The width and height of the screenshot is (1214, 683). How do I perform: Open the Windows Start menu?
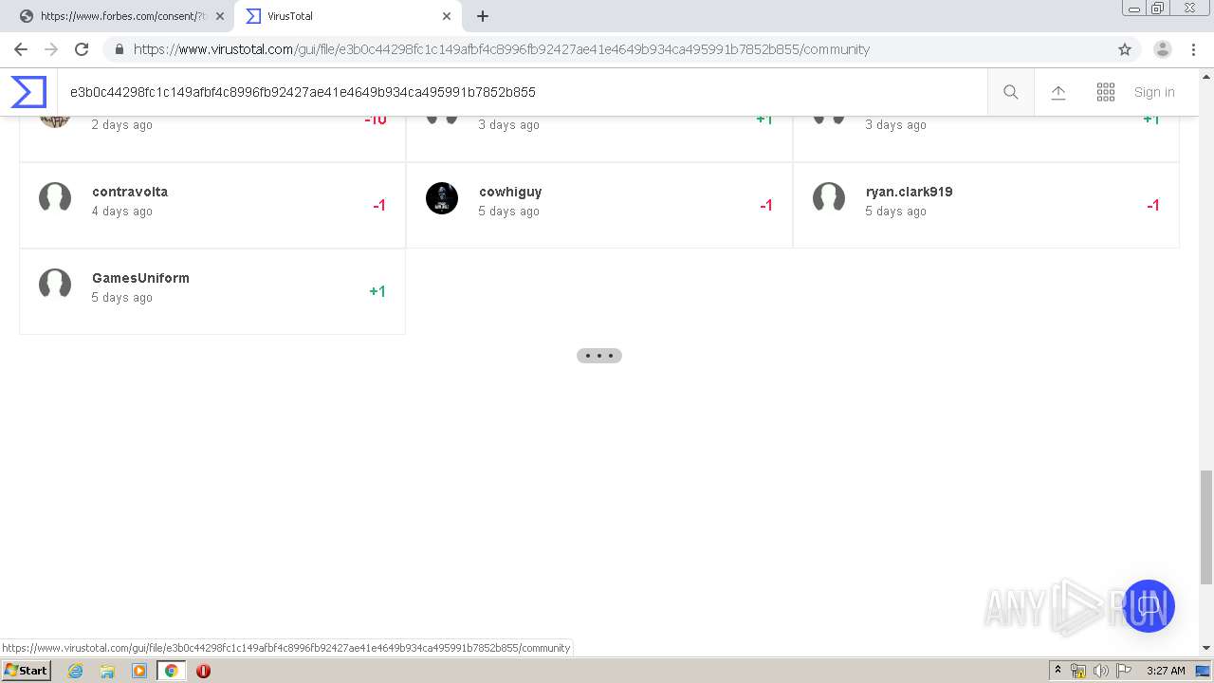coord(27,671)
